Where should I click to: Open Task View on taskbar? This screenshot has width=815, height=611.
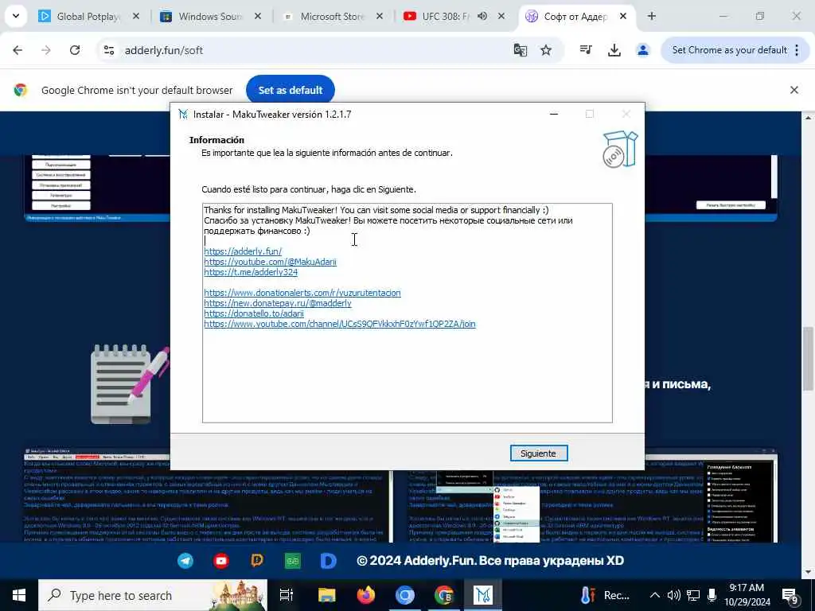pos(287,595)
